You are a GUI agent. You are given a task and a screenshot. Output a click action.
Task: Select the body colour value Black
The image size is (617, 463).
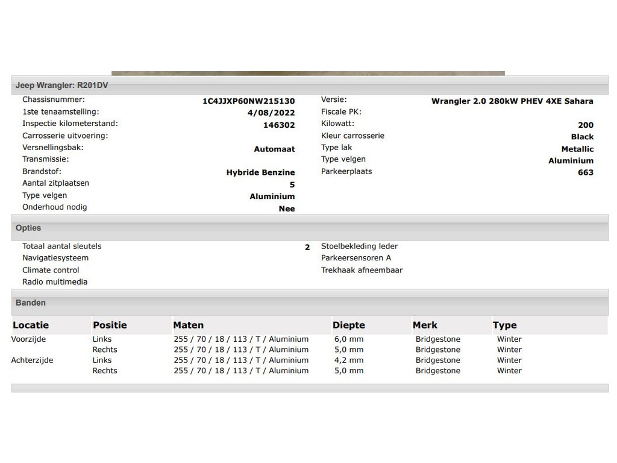[582, 137]
